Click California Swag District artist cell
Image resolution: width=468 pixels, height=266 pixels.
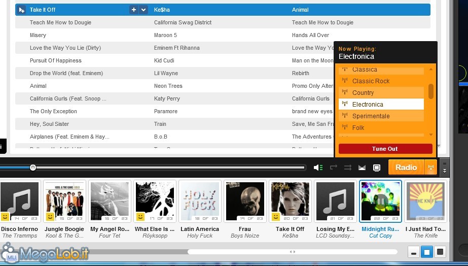coord(183,22)
